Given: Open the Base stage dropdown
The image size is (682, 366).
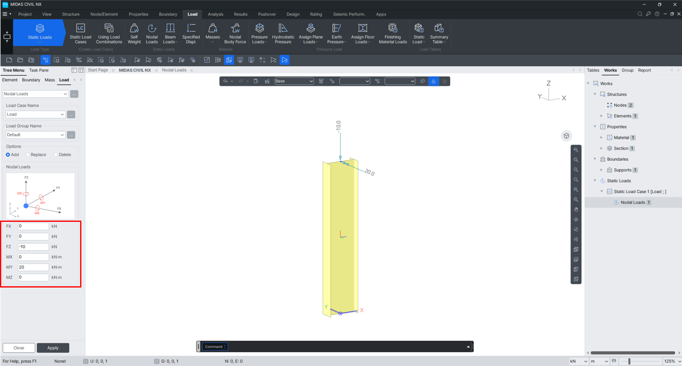Looking at the screenshot, I should [x=294, y=81].
